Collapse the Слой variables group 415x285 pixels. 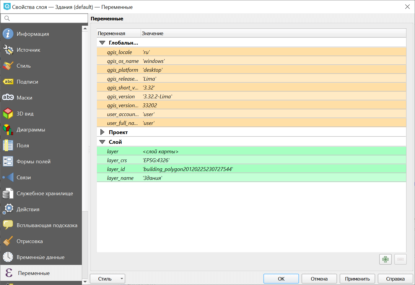pyautogui.click(x=102, y=142)
